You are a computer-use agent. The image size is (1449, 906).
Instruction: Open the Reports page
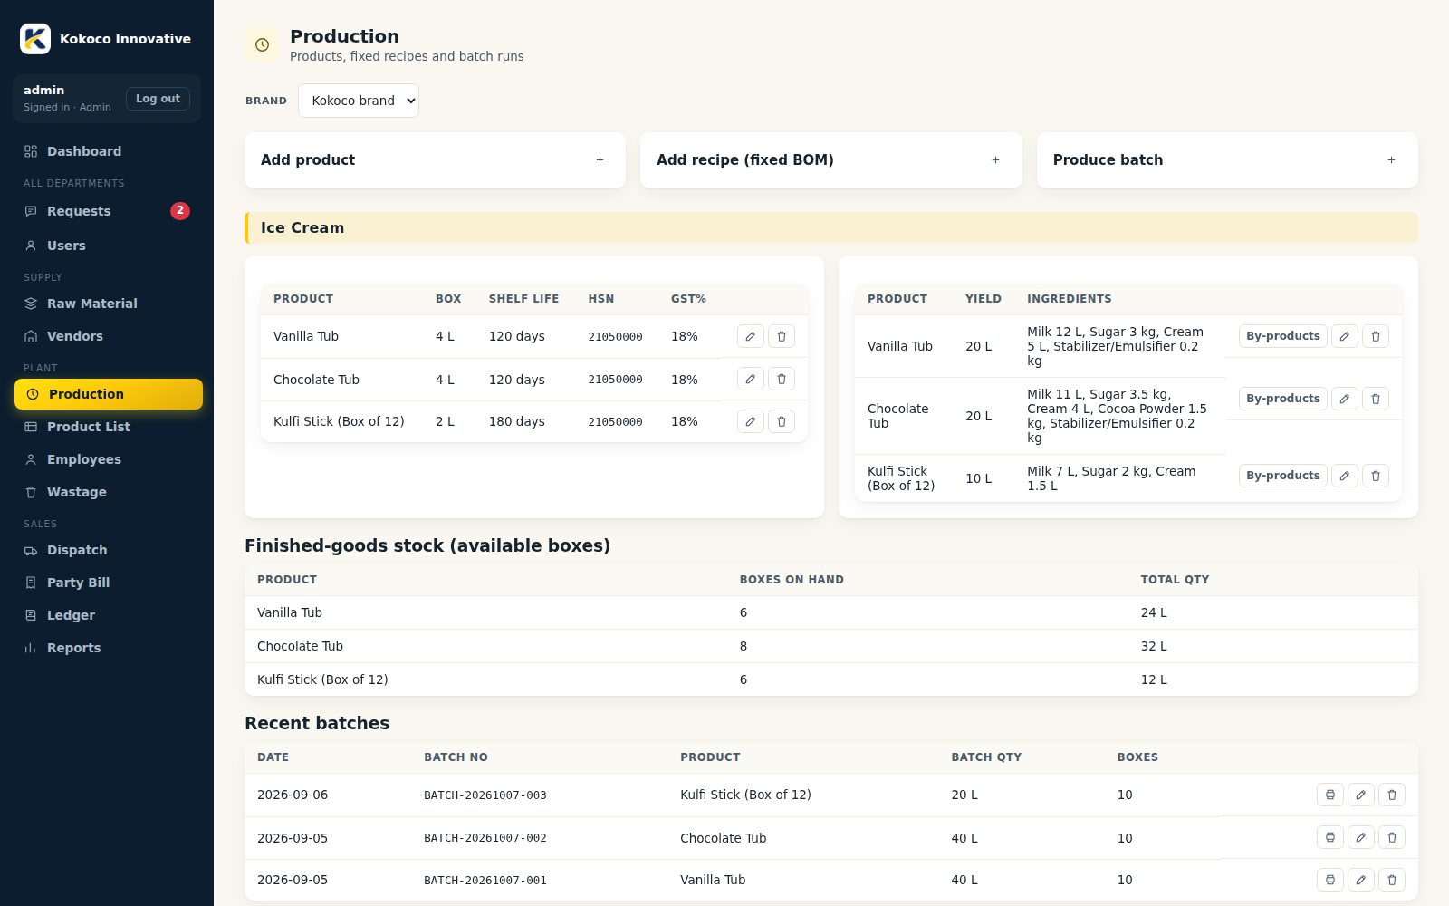109,648
